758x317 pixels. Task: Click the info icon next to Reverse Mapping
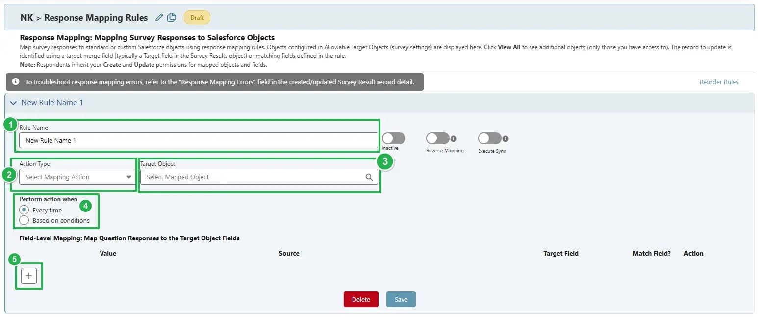454,138
